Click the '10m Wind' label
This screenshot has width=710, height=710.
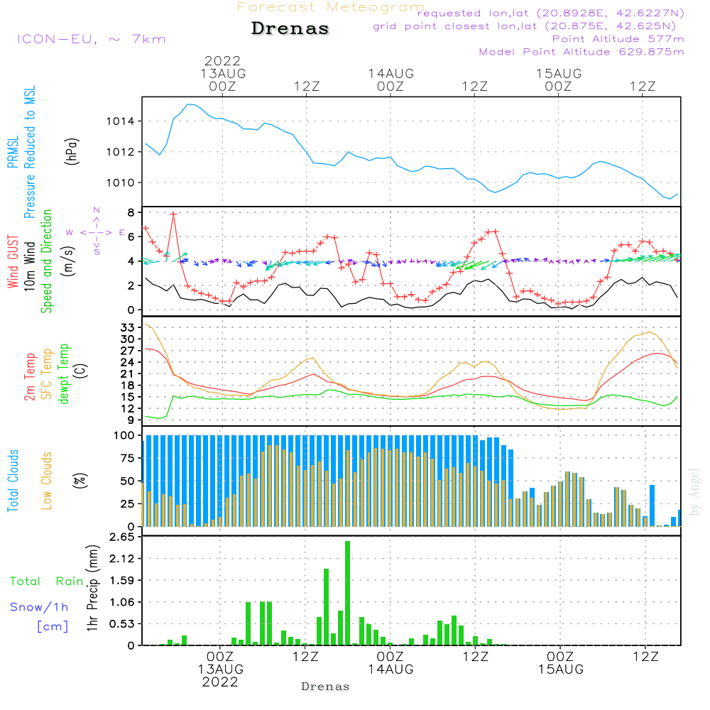[x=29, y=266]
